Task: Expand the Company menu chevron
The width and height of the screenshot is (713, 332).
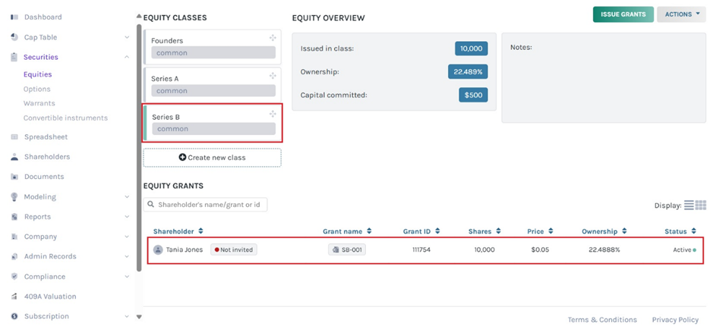Action: (x=127, y=236)
